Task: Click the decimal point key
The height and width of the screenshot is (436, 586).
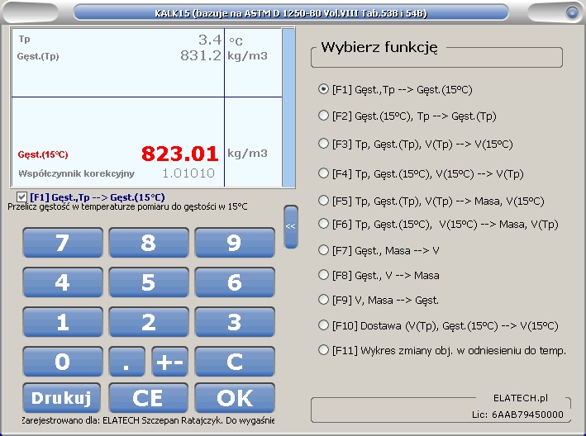Action: 126,362
